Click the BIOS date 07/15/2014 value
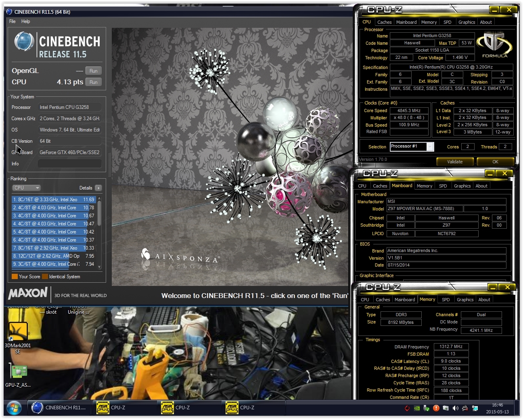The width and height of the screenshot is (523, 419). pos(446,265)
